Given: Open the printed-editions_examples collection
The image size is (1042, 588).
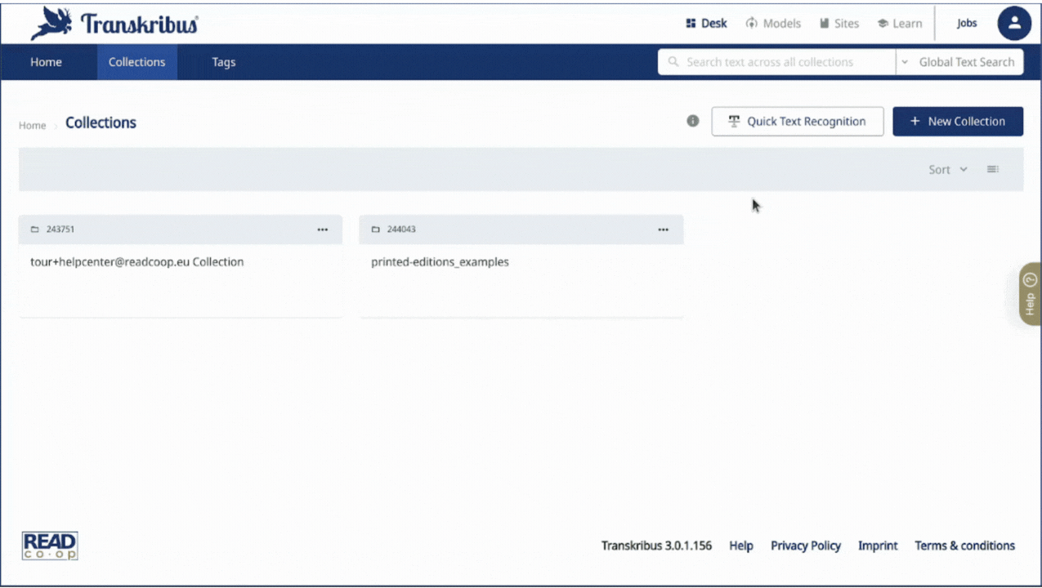Looking at the screenshot, I should tap(440, 262).
